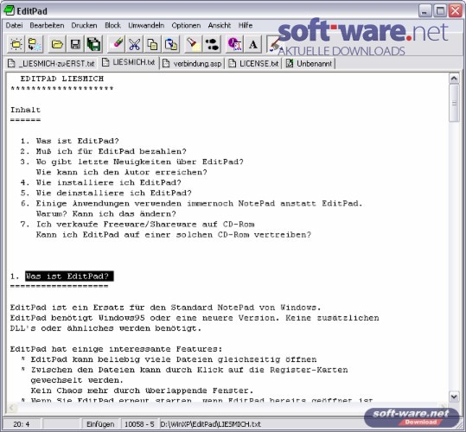Click the cursor position '20: 4' in status bar
The height and width of the screenshot is (432, 466).
(22, 424)
